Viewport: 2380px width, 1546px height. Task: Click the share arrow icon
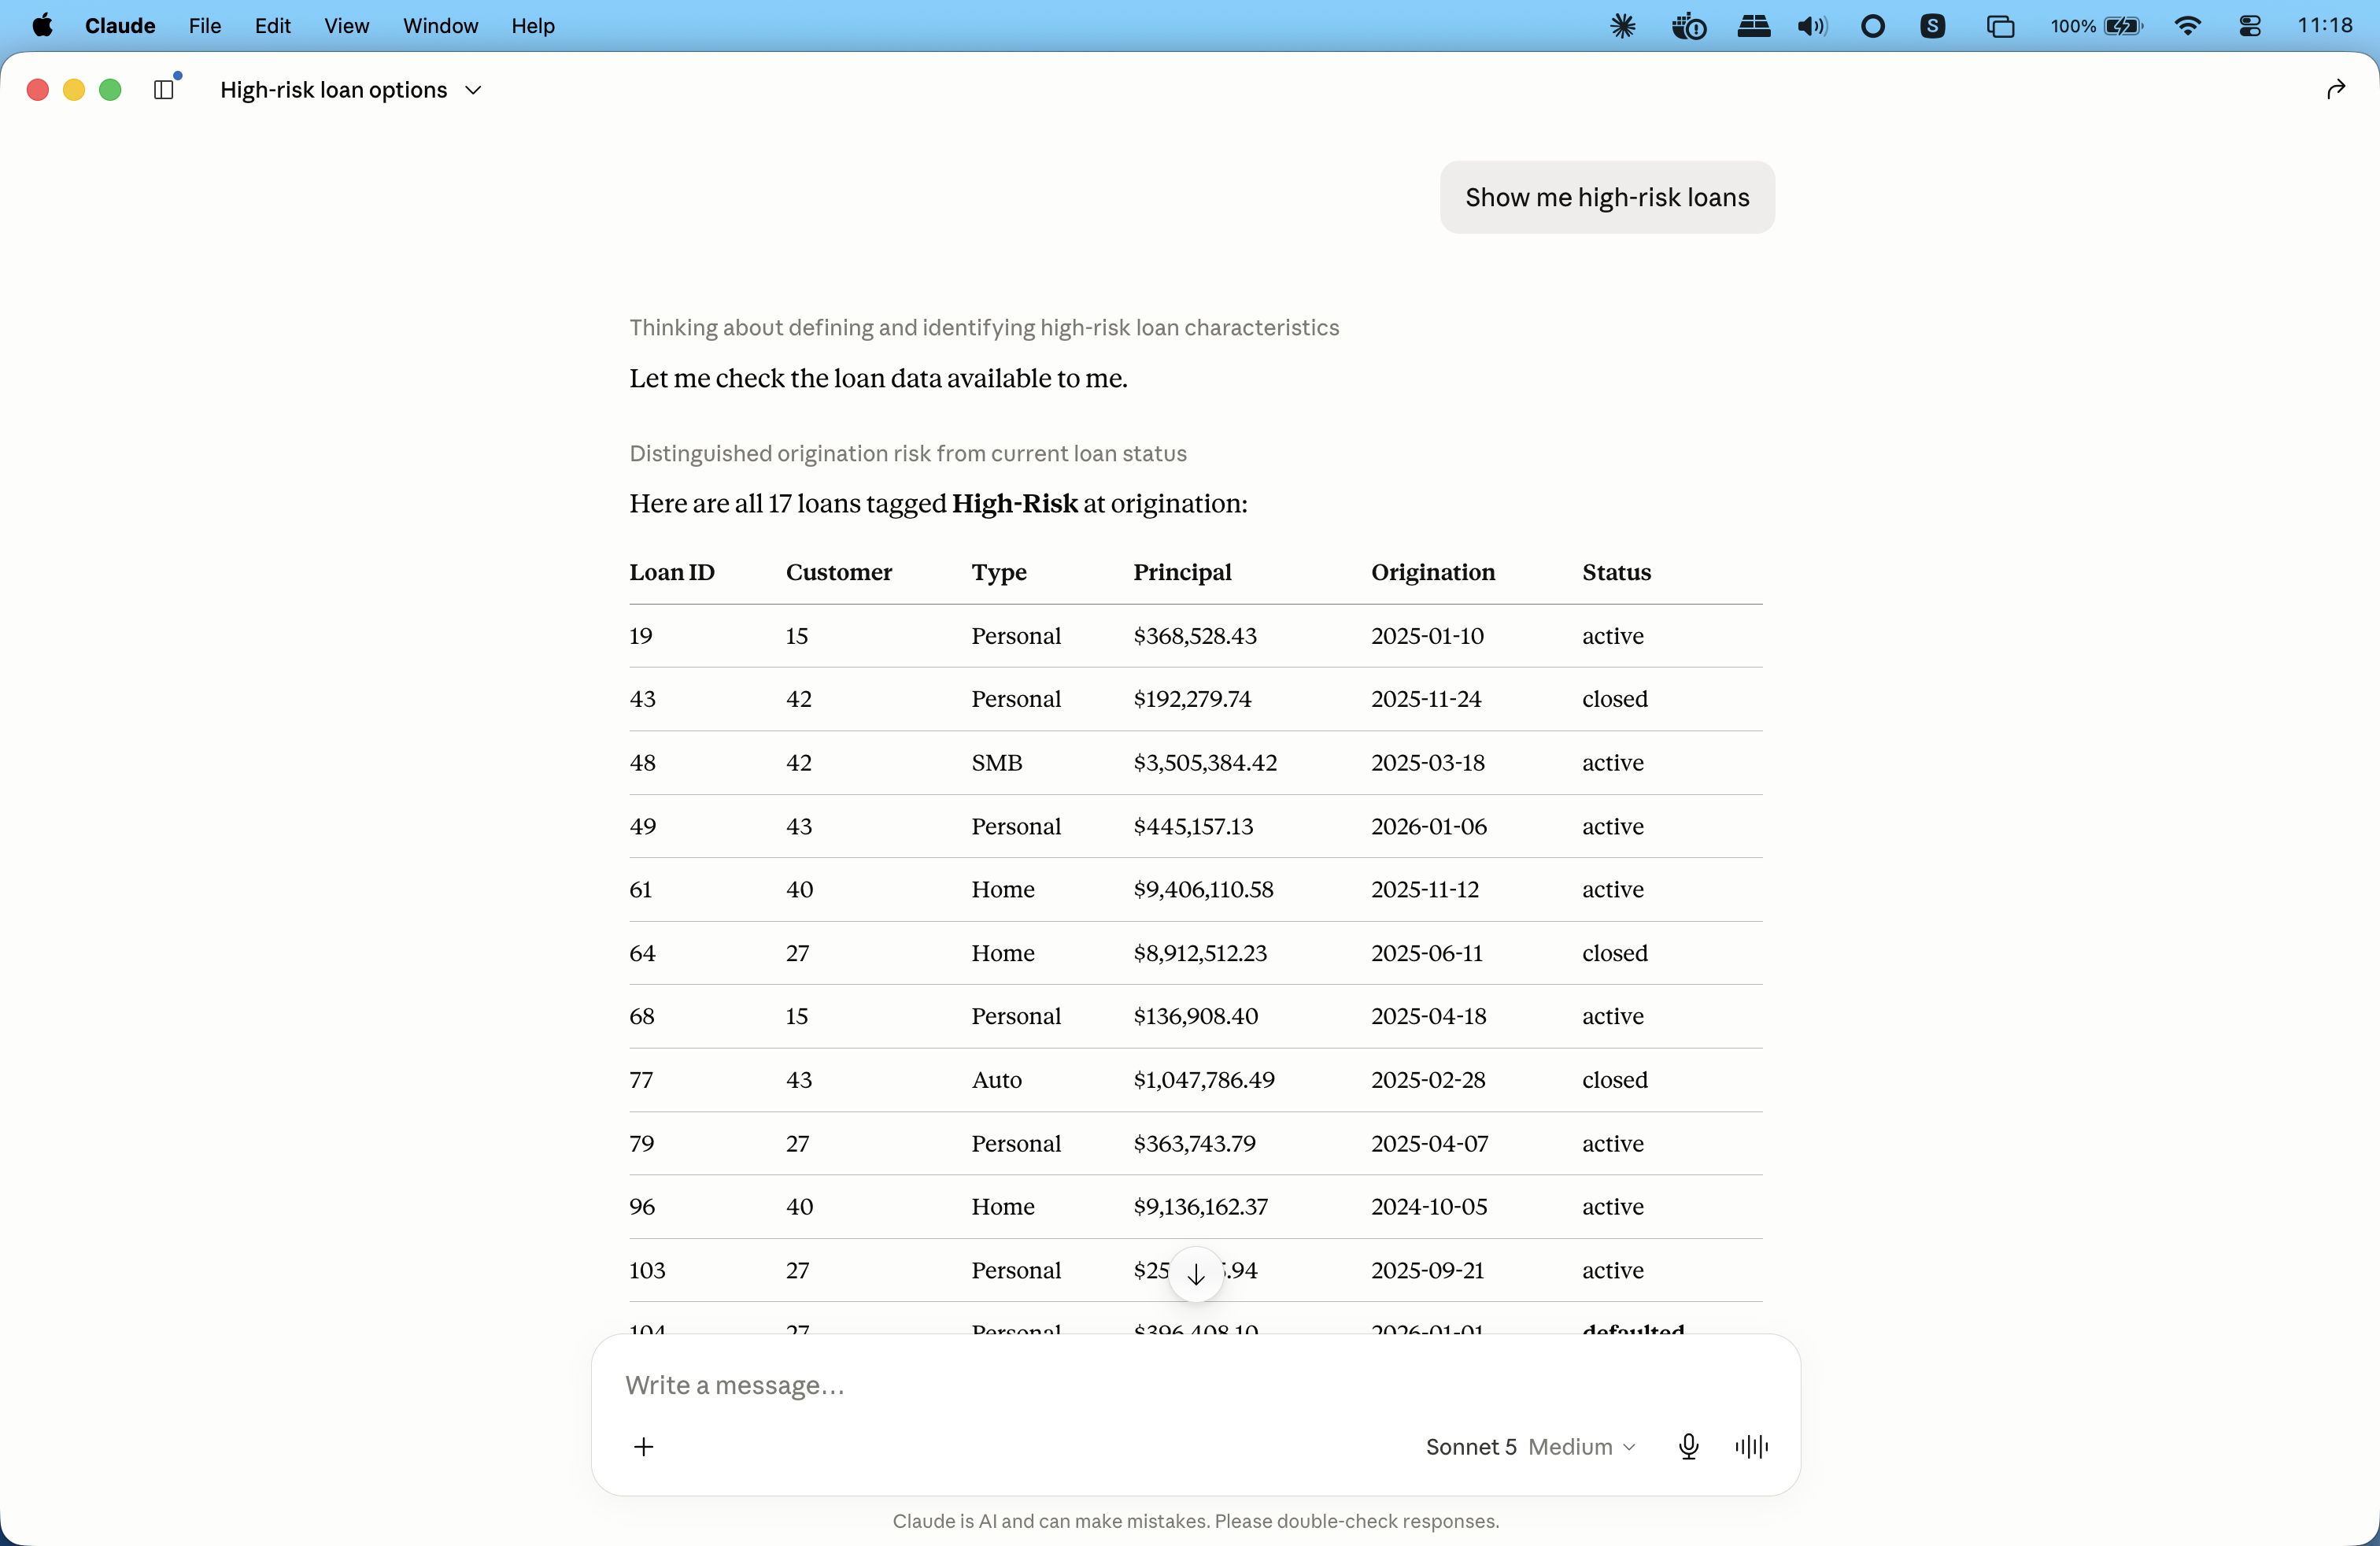(2336, 90)
